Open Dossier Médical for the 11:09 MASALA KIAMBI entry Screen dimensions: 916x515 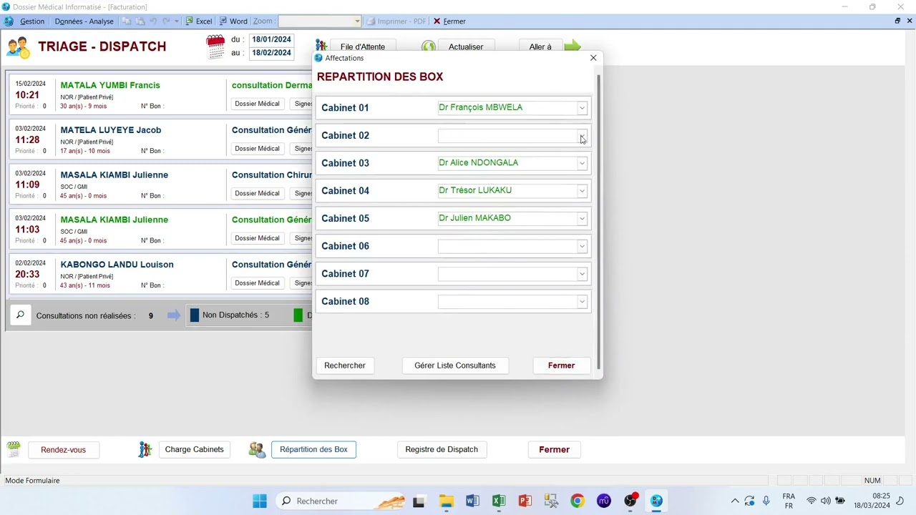[x=257, y=193]
